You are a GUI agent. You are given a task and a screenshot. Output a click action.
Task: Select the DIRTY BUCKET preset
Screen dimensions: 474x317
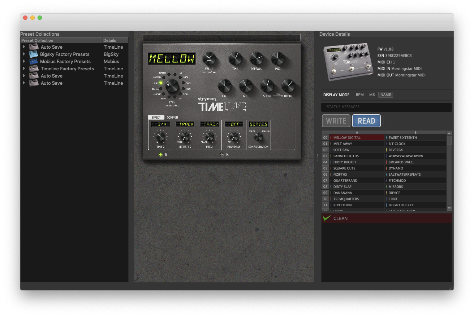pos(345,162)
